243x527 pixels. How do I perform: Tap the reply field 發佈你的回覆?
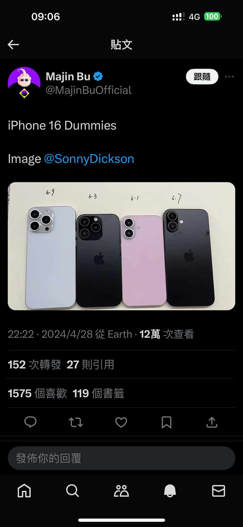121,458
